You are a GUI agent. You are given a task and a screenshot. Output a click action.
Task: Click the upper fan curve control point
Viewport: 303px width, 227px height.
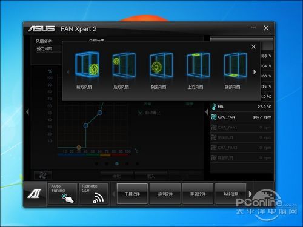point(100,113)
